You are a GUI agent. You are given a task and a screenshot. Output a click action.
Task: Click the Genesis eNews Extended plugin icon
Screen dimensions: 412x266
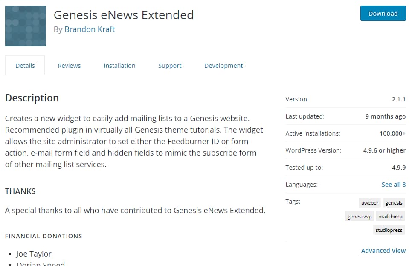pos(25,26)
